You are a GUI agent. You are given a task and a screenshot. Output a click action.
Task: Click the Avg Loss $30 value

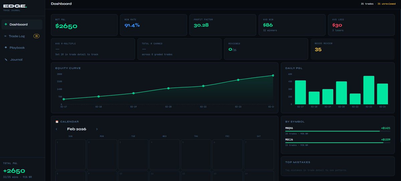tap(337, 25)
